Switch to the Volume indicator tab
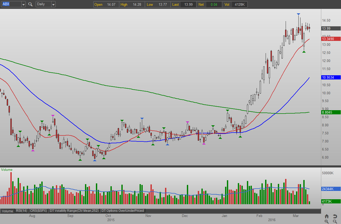The image size is (341, 224). tap(7, 211)
